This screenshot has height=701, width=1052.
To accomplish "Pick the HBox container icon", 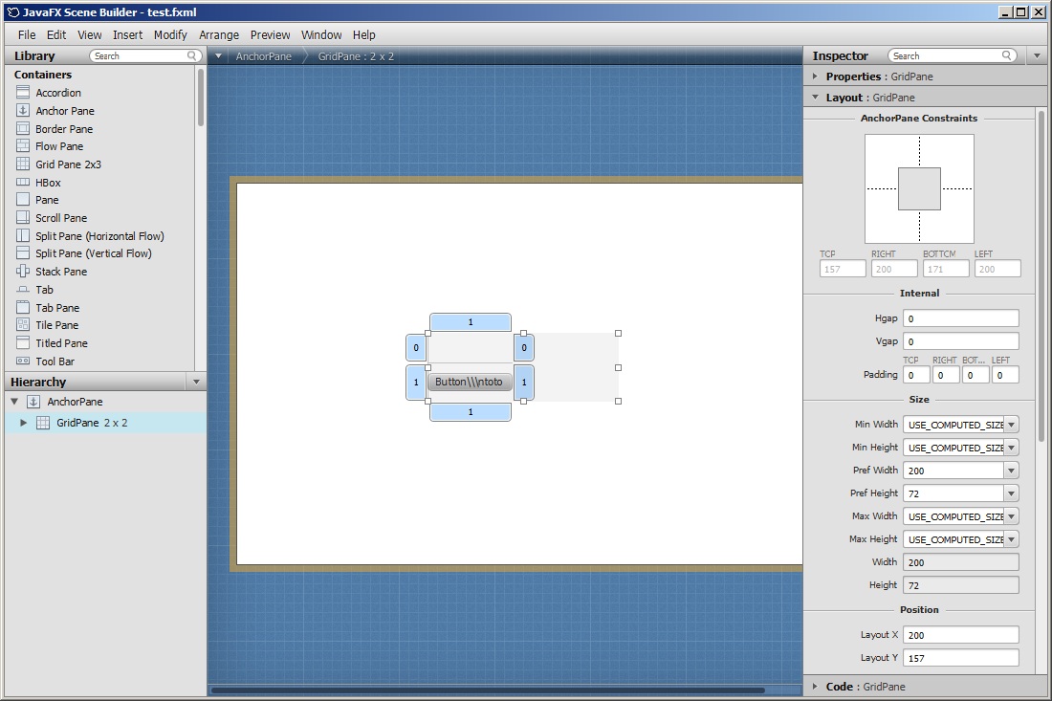I will click(23, 183).
